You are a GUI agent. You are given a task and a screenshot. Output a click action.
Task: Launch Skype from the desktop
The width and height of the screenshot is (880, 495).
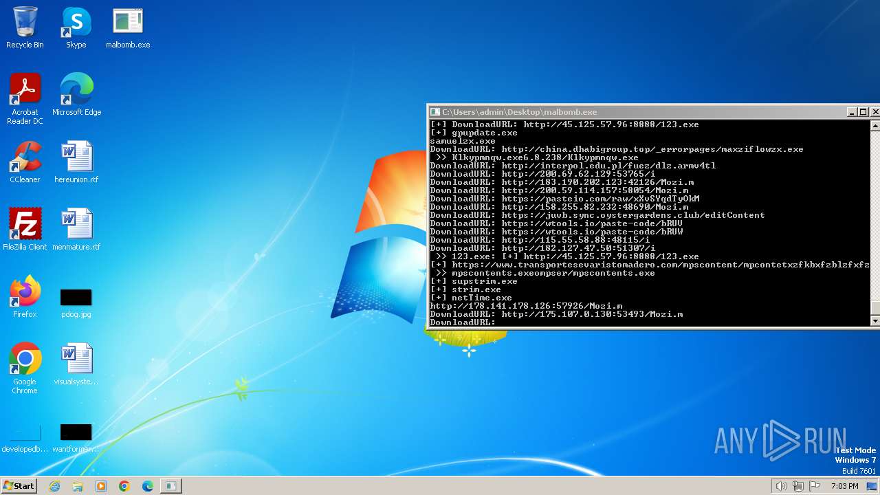76,28
